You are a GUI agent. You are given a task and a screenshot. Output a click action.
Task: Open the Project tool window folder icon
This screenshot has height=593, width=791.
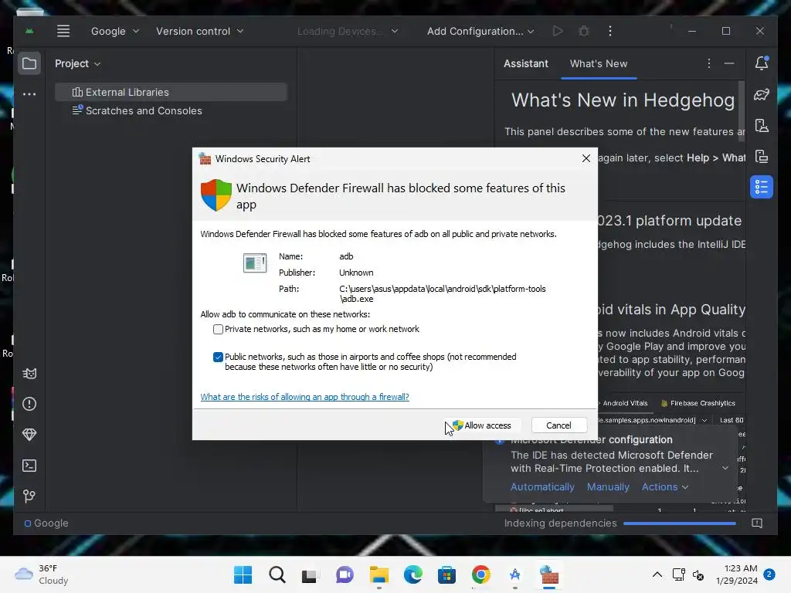(29, 63)
